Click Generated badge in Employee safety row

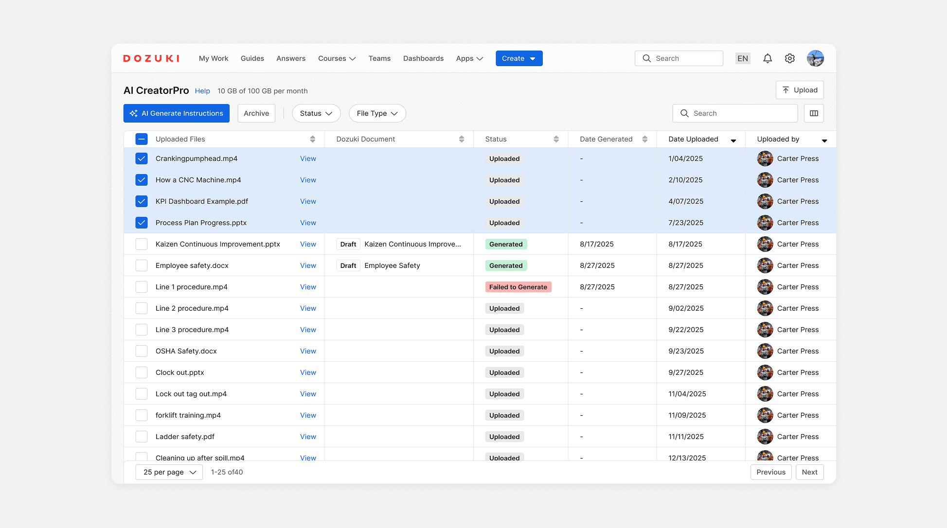pyautogui.click(x=506, y=265)
